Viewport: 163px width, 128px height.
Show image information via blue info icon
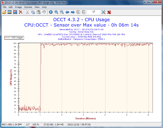(x=51, y=12)
